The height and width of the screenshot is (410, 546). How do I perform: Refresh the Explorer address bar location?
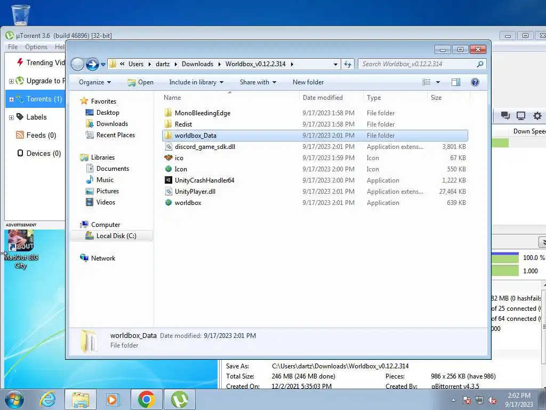[x=348, y=64]
